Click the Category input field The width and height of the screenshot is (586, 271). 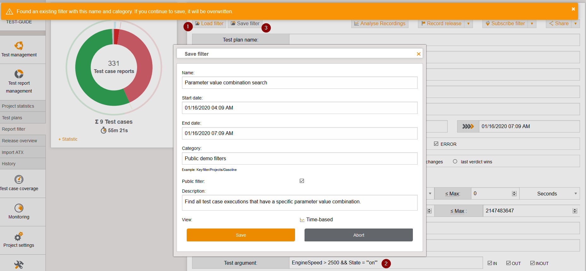[x=299, y=159]
